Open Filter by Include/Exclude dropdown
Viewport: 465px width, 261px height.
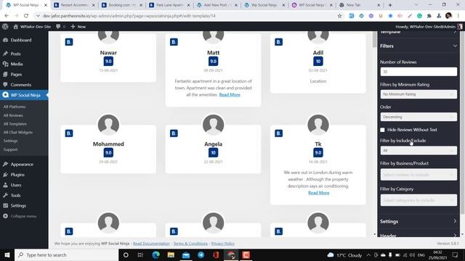coord(418,151)
